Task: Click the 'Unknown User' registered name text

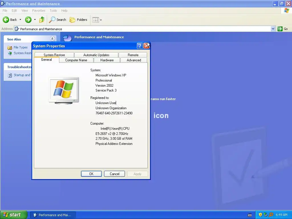Action: [106, 103]
